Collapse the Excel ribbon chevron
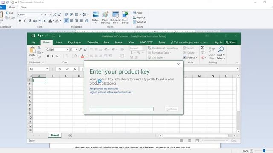This screenshot has height=153, width=273. (x=238, y=62)
